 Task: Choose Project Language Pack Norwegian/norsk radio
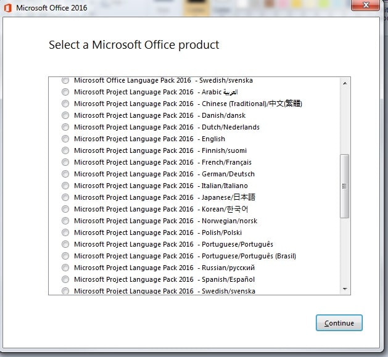pyautogui.click(x=65, y=221)
